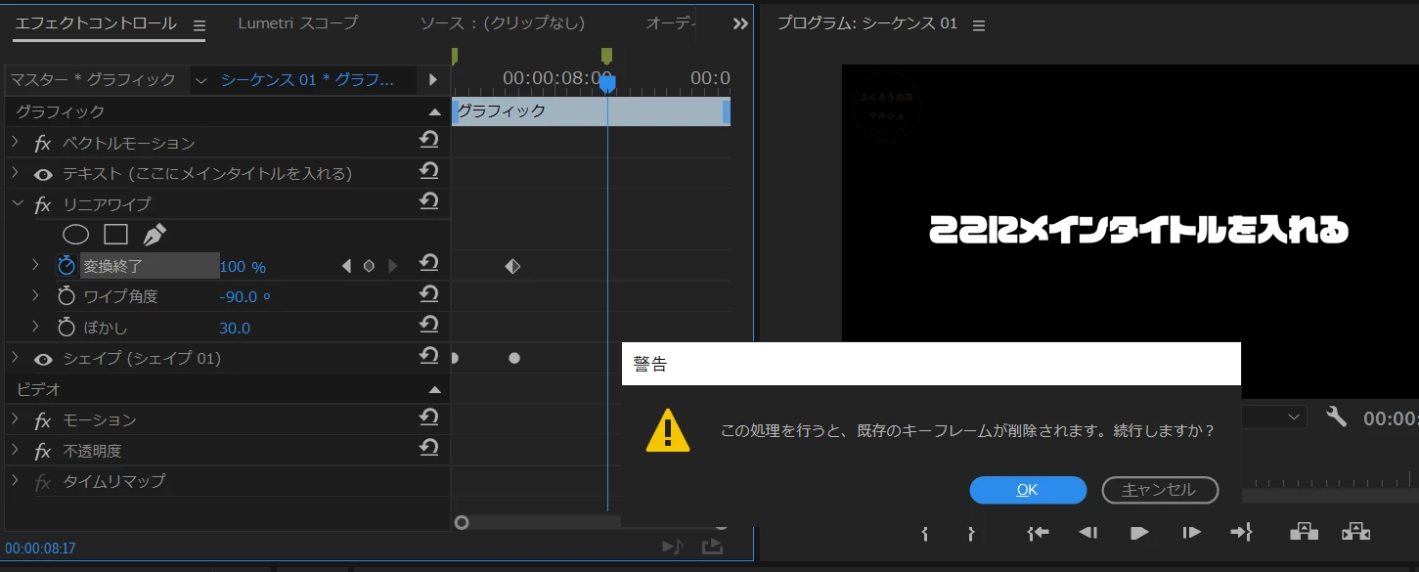Open program monitor settings wrench
This screenshot has width=1419, height=572.
pos(1337,417)
